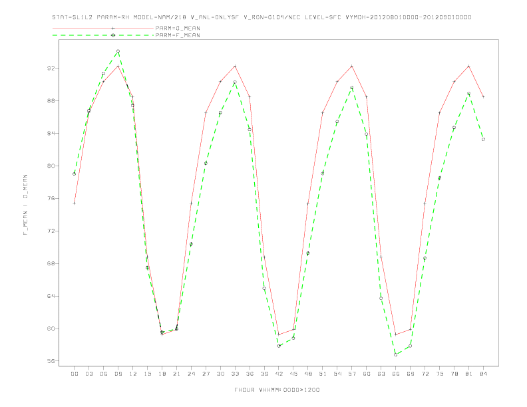Select the F_MEAN circle marker at hour 84
This screenshot has height=407, width=527.
pyautogui.click(x=483, y=140)
